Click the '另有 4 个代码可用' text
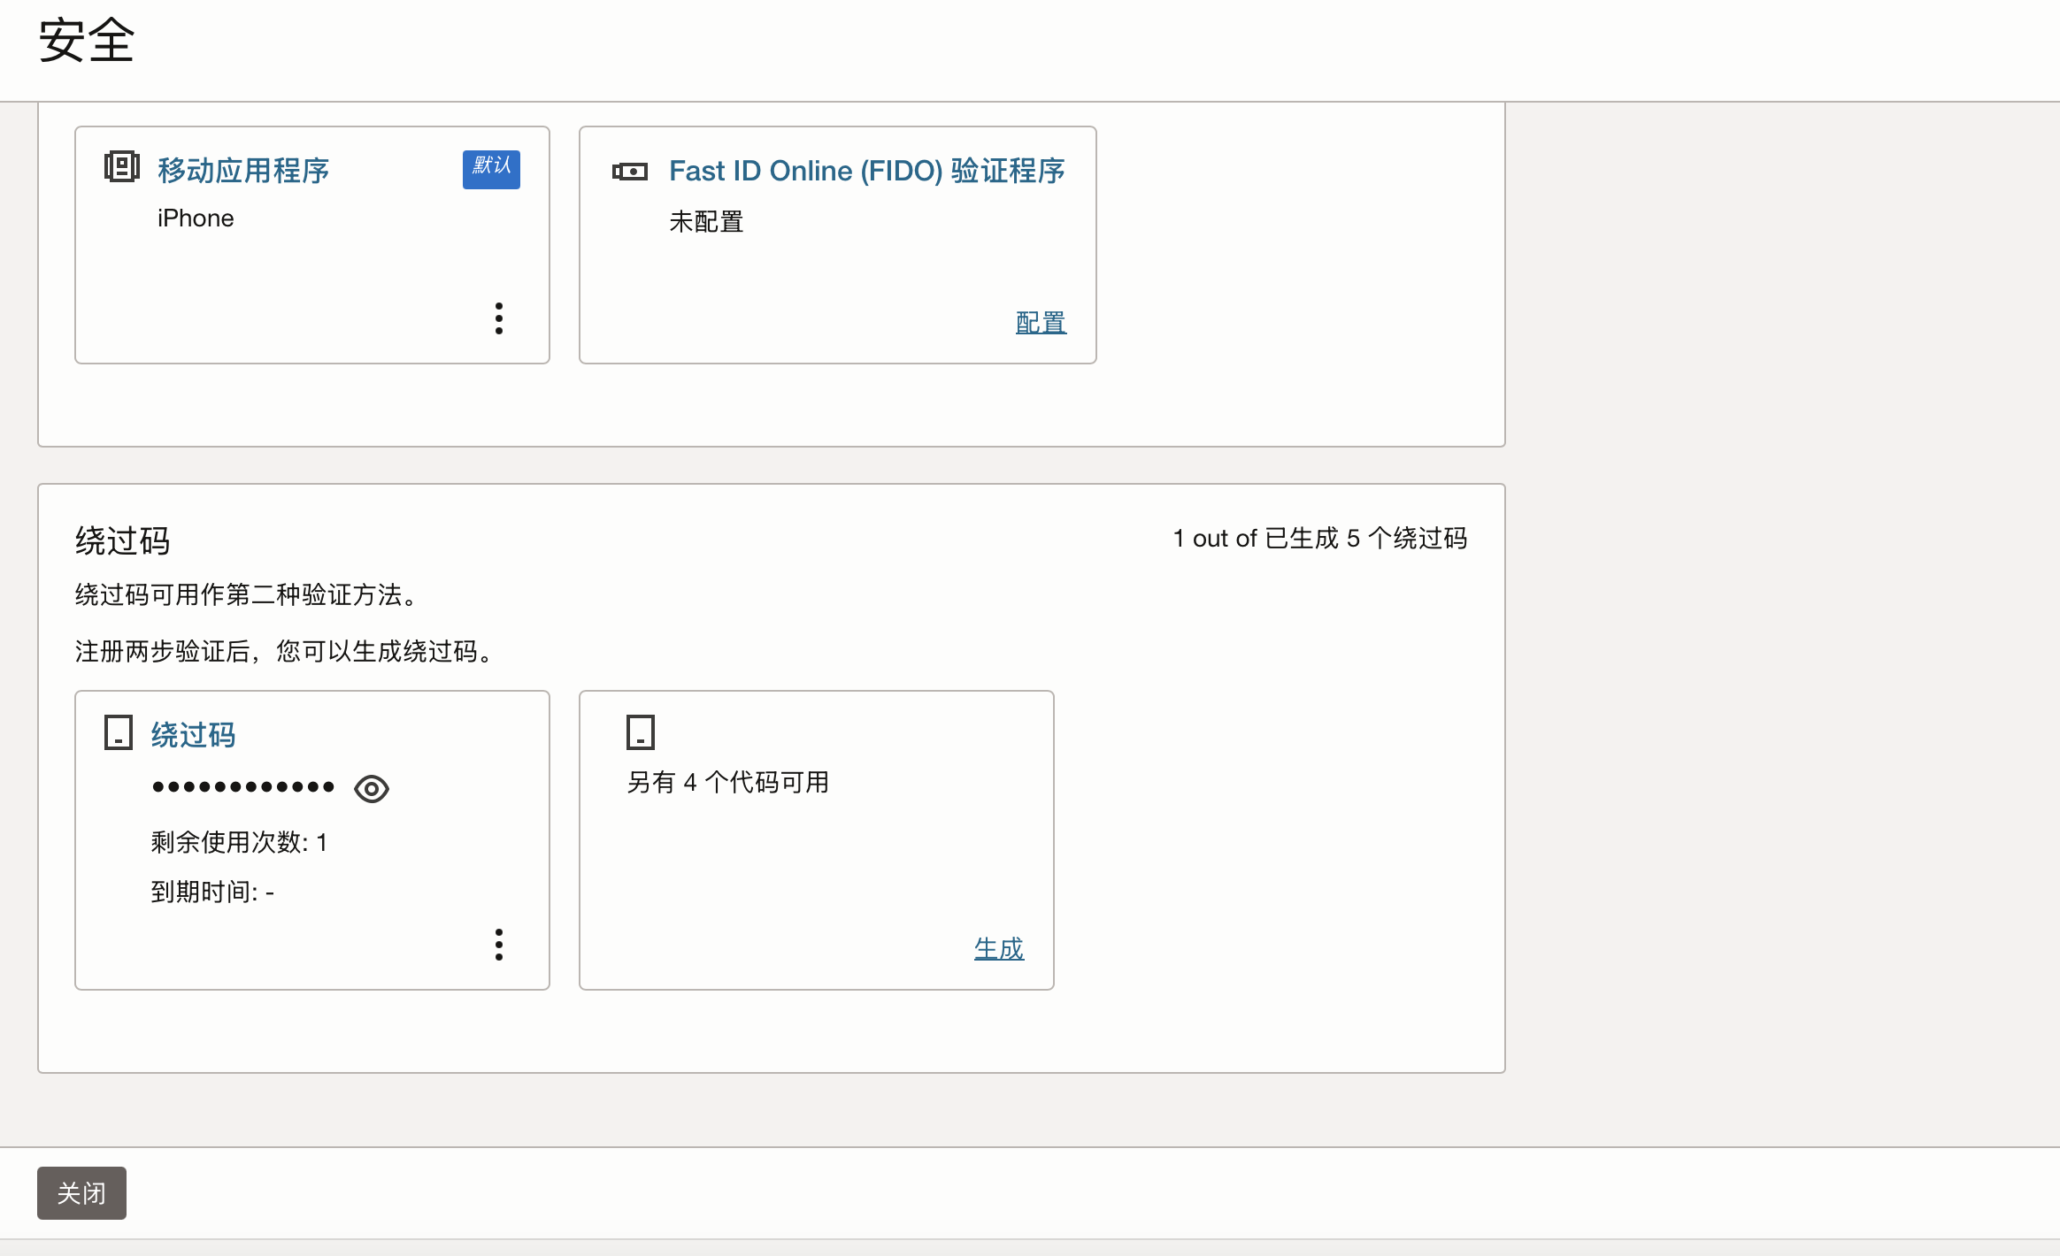2060x1256 pixels. click(x=727, y=782)
